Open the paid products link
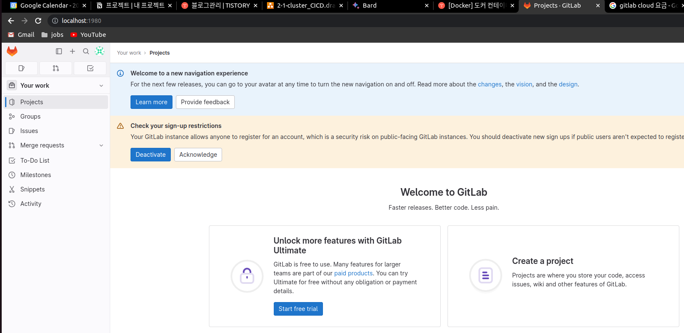684x333 pixels. 353,273
